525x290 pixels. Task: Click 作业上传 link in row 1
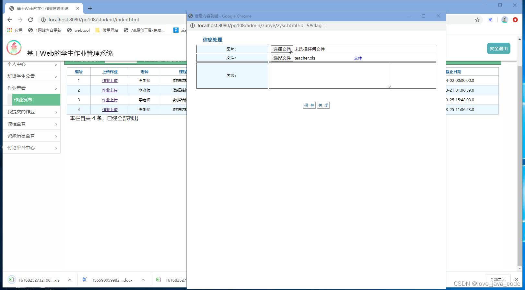coord(110,81)
